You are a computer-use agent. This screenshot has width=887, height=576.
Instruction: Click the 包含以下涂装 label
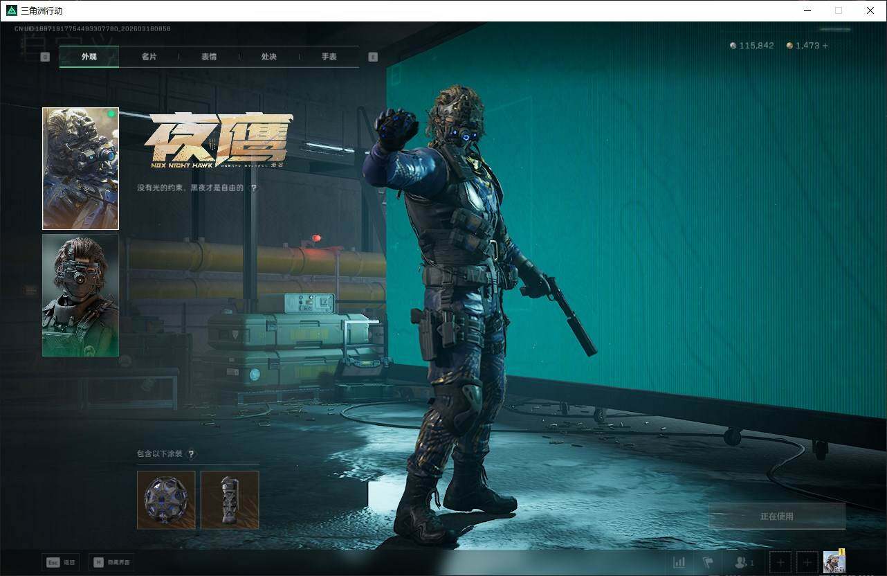pos(160,454)
